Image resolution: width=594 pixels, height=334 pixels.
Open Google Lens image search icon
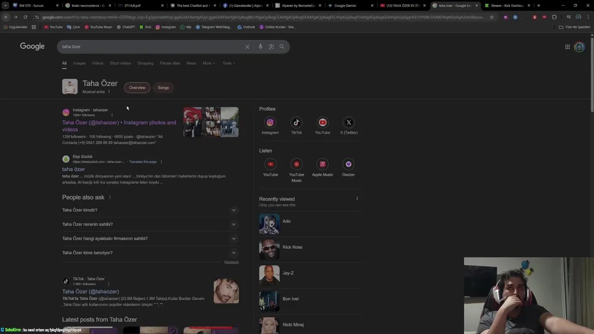point(271,46)
